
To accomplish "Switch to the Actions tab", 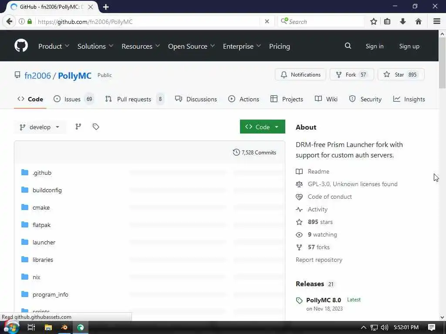I will pyautogui.click(x=243, y=99).
